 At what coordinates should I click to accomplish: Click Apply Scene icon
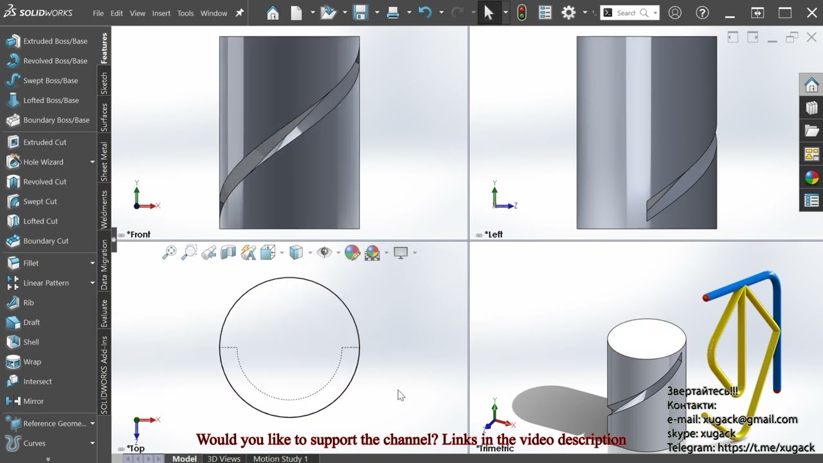tap(372, 253)
